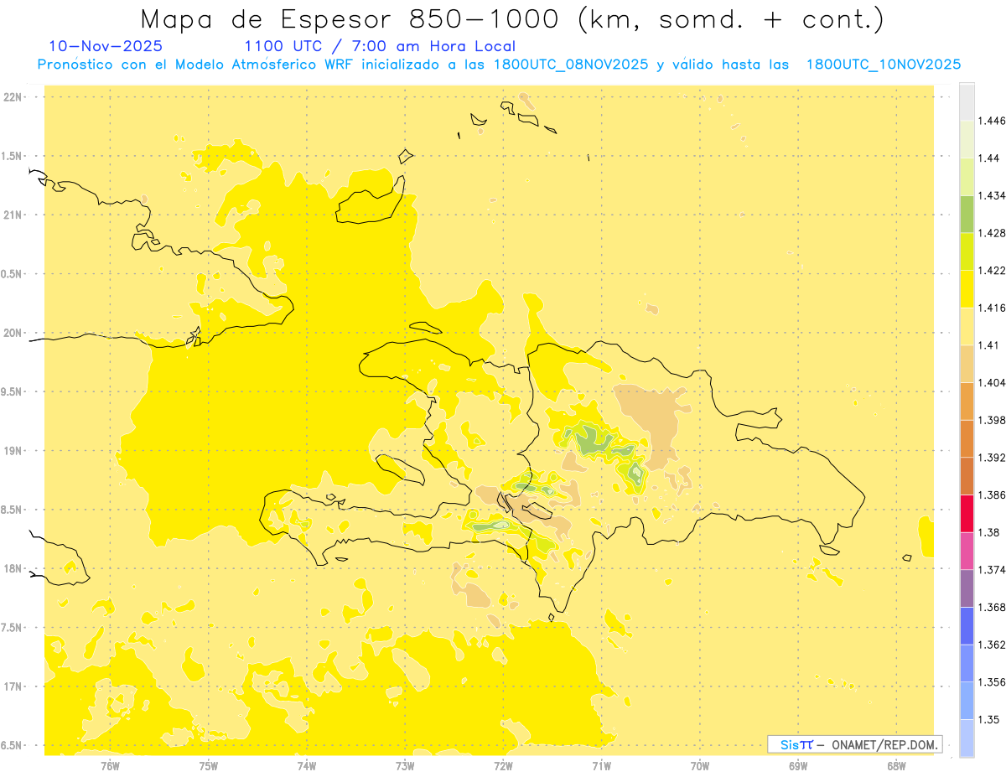Click the "74W" longitude axis label
Image resolution: width=1006 pixels, height=777 pixels.
point(306,766)
